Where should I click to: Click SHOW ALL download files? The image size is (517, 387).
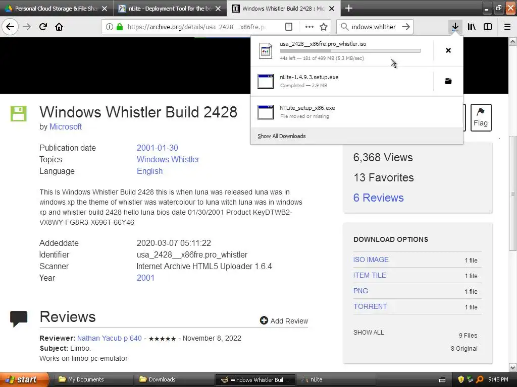point(369,333)
